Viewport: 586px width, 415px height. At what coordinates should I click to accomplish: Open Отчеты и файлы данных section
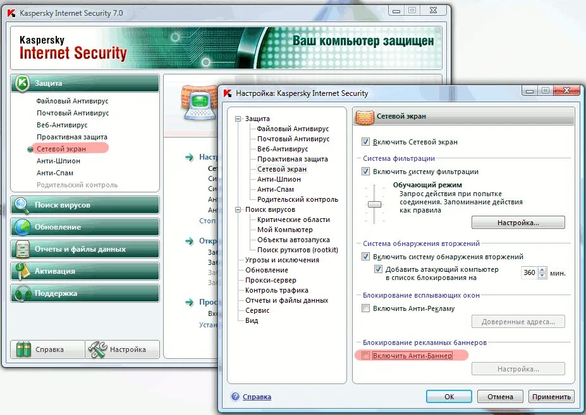85,249
